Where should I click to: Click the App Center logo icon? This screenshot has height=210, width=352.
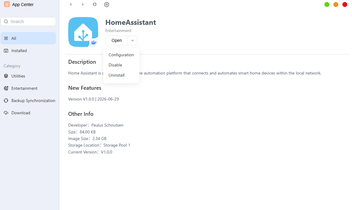(x=7, y=4)
